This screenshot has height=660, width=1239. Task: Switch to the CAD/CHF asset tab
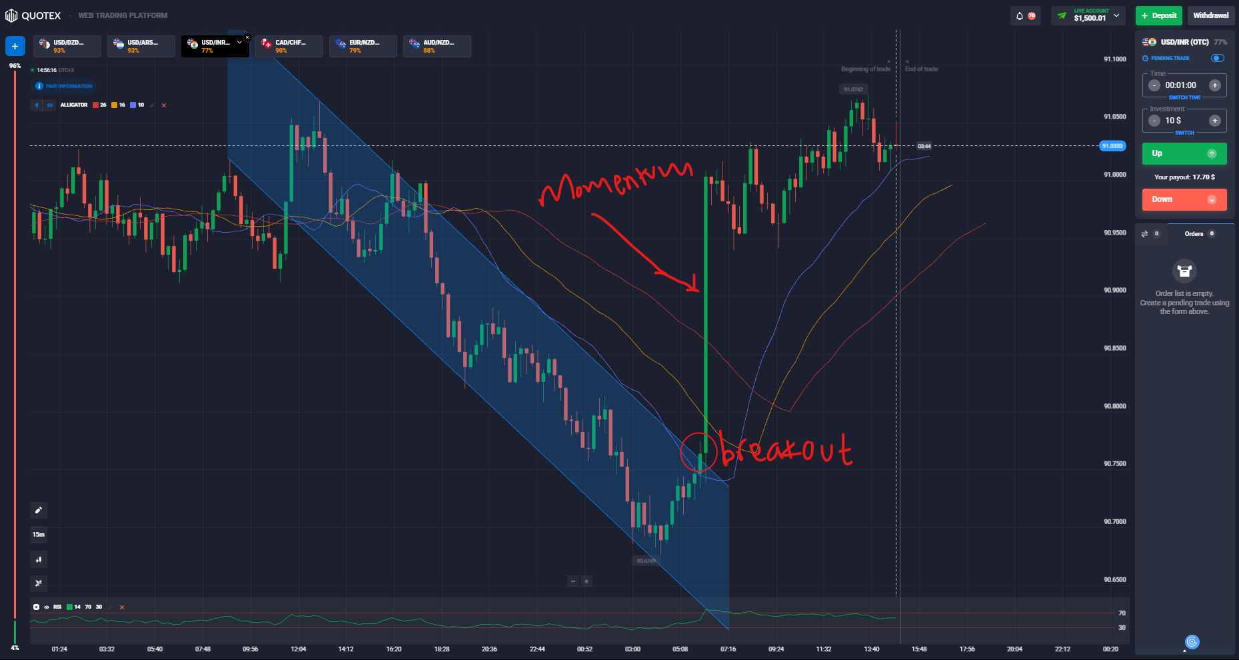(289, 46)
